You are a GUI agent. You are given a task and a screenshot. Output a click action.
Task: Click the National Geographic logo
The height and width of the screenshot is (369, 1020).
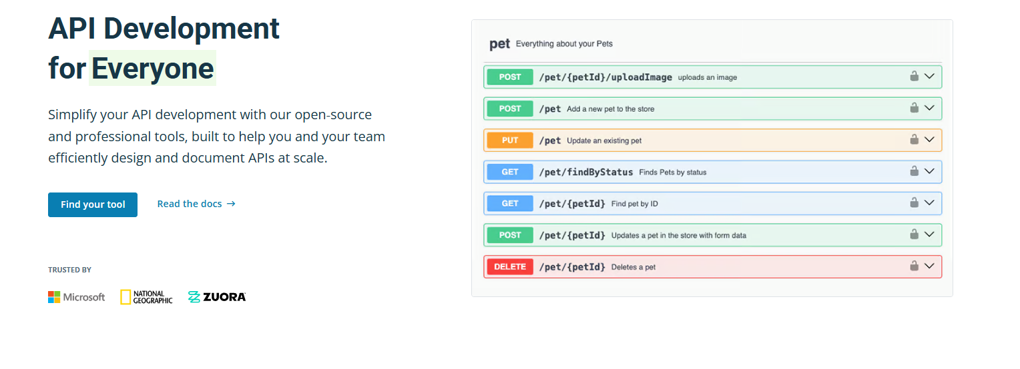pos(146,297)
